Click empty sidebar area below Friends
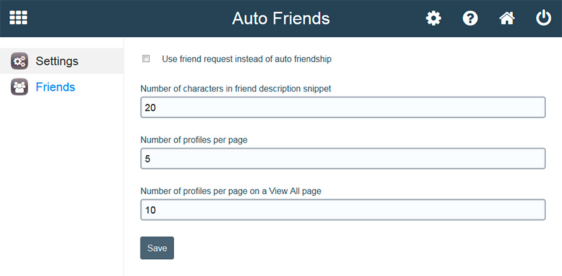562x276 pixels. coord(61,187)
